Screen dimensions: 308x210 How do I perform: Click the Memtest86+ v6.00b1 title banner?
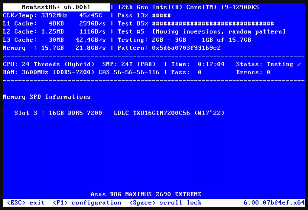tap(56, 7)
